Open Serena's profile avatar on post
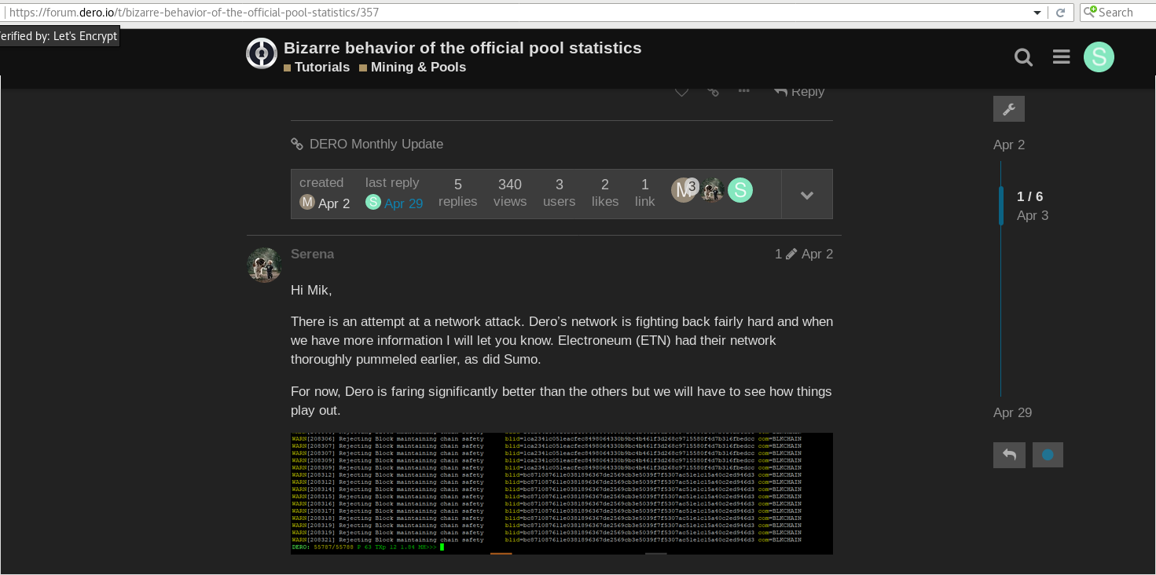1156x575 pixels. [264, 266]
